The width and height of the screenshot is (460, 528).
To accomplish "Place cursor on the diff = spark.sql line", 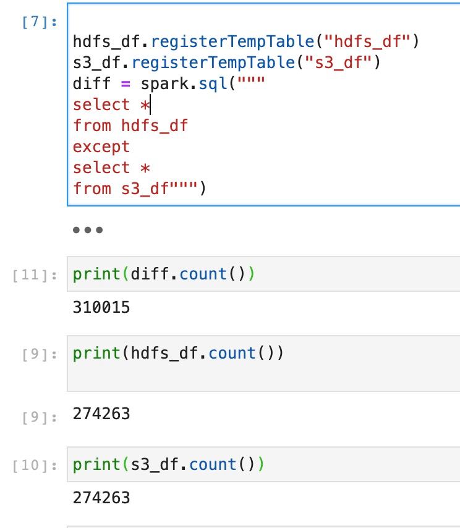I will point(168,84).
